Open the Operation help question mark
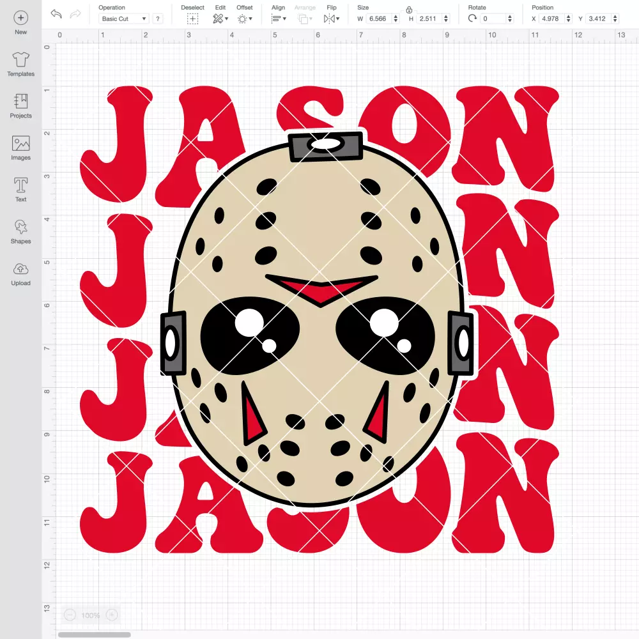Image resolution: width=639 pixels, height=639 pixels. [x=158, y=19]
